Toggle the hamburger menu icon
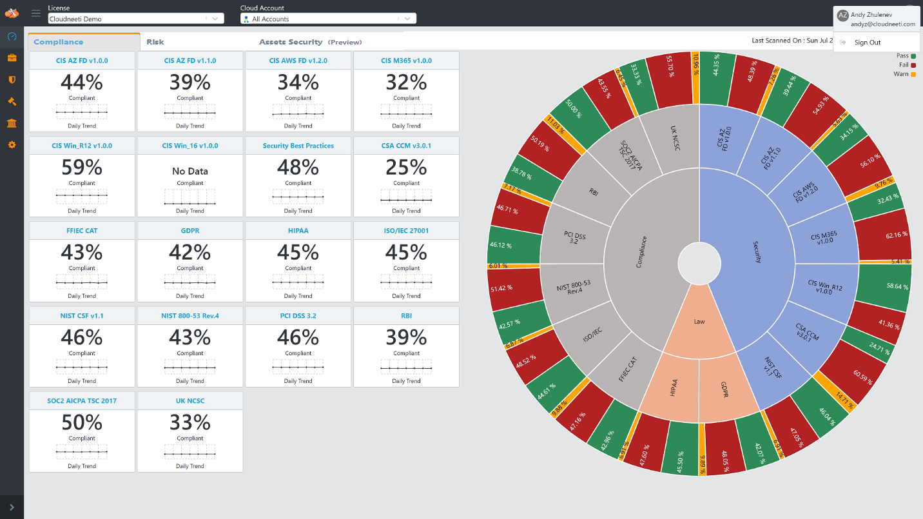Viewport: 923px width, 519px height. 35,13
